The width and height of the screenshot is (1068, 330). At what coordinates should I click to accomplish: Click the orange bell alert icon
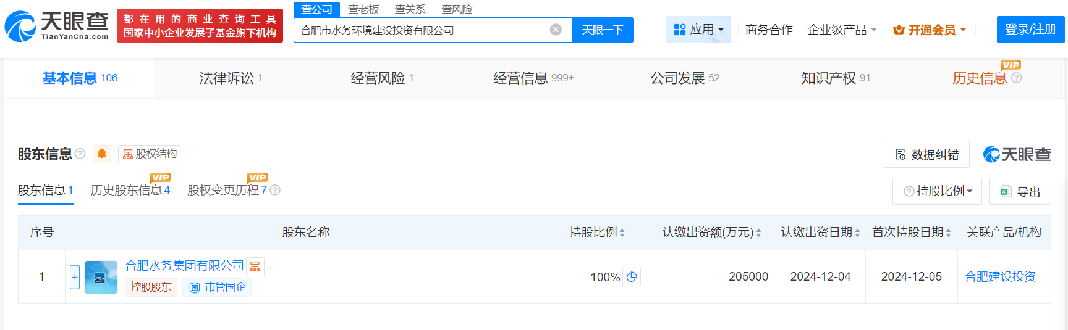click(x=102, y=154)
